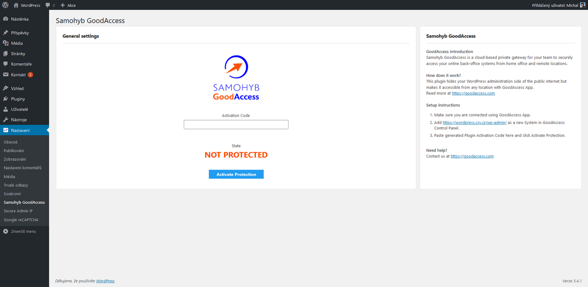Click the Samohyb GoodAccess page title
The height and width of the screenshot is (287, 588).
[x=90, y=21]
